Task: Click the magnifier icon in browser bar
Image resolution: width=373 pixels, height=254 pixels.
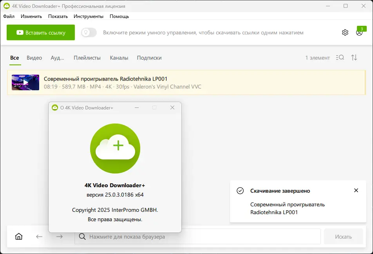Action: 82,236
